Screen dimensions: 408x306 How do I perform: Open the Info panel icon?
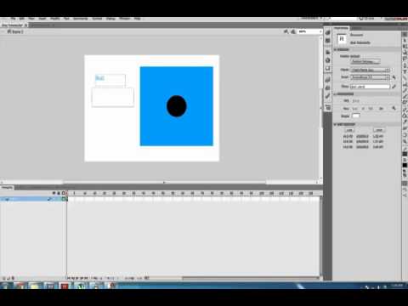328,60
